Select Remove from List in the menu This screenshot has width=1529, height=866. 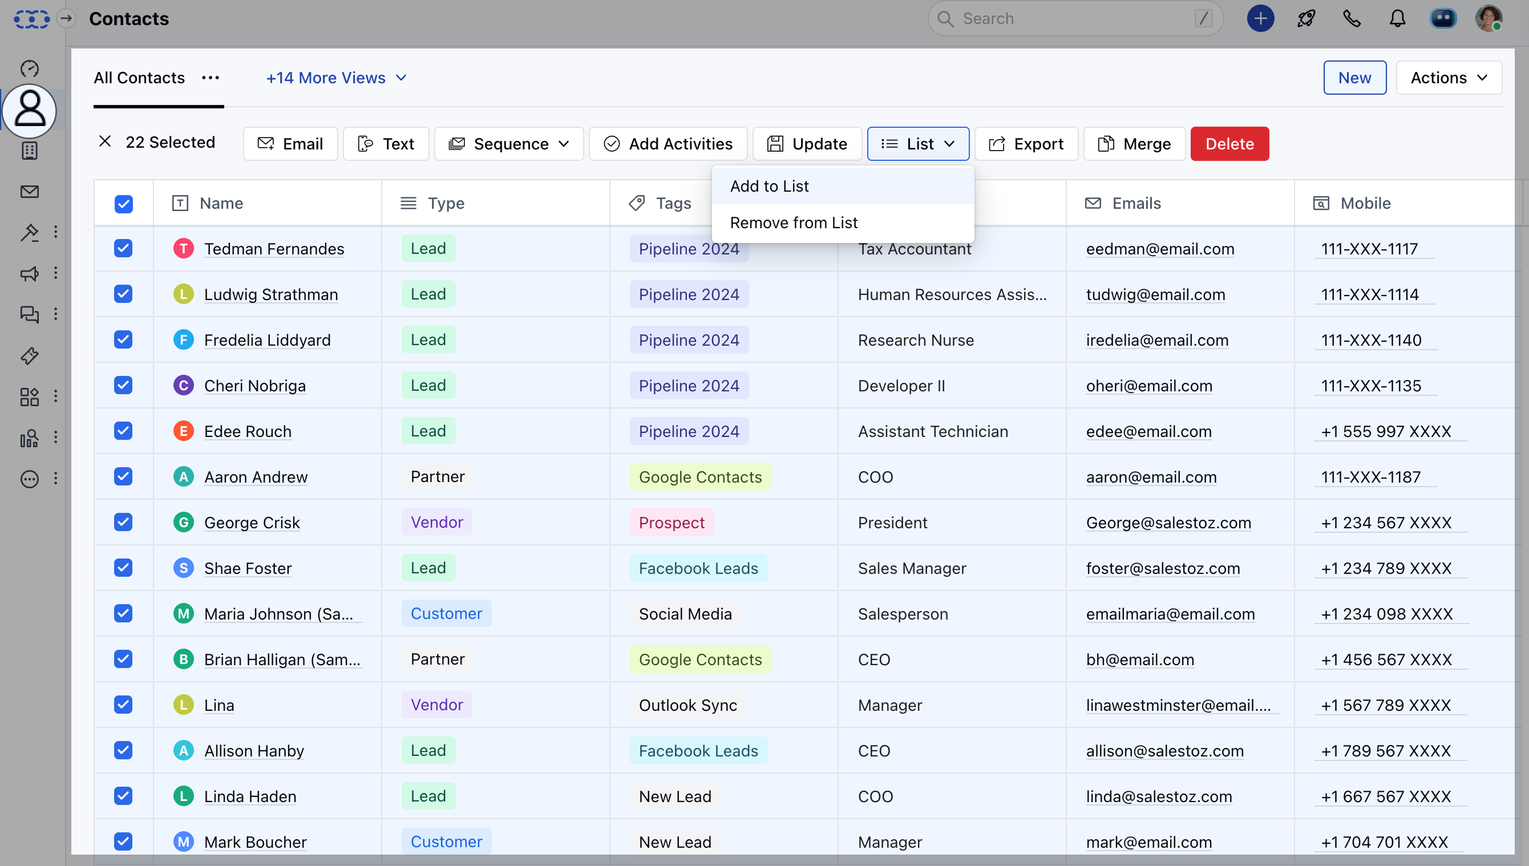pyautogui.click(x=794, y=222)
